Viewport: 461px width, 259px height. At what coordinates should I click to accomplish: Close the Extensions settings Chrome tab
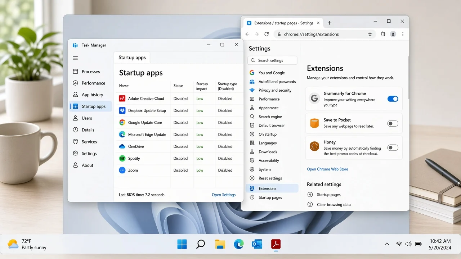click(x=318, y=23)
